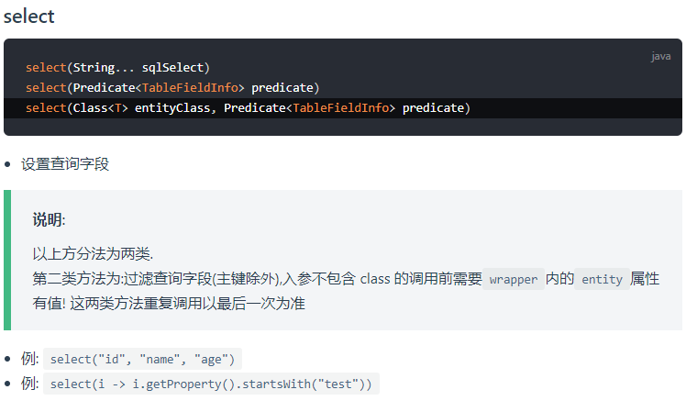Click the green left border of tip box
The height and width of the screenshot is (412, 686).
[x=6, y=260]
